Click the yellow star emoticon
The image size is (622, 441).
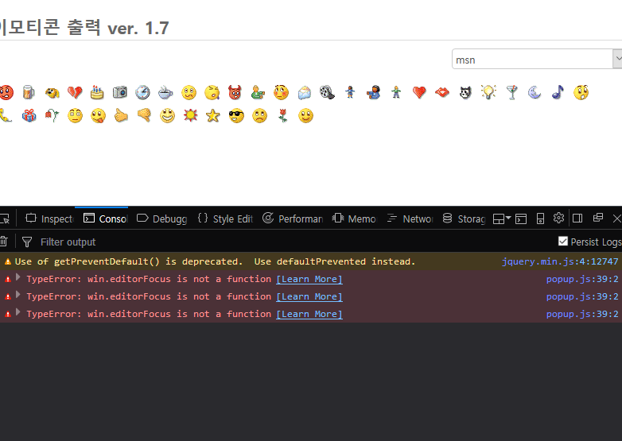(x=212, y=116)
